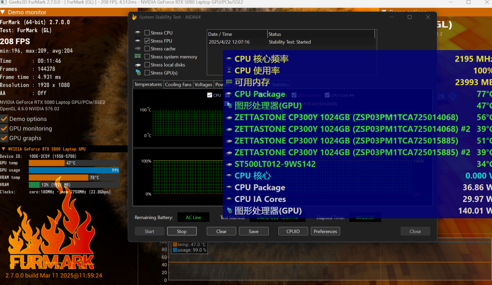Switch to the Cooling Fans tab

(178, 85)
